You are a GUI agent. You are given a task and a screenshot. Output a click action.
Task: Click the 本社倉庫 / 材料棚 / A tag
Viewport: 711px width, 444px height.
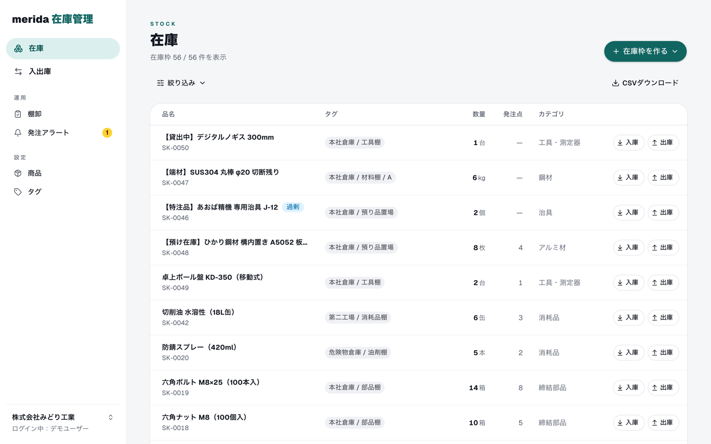pyautogui.click(x=360, y=178)
